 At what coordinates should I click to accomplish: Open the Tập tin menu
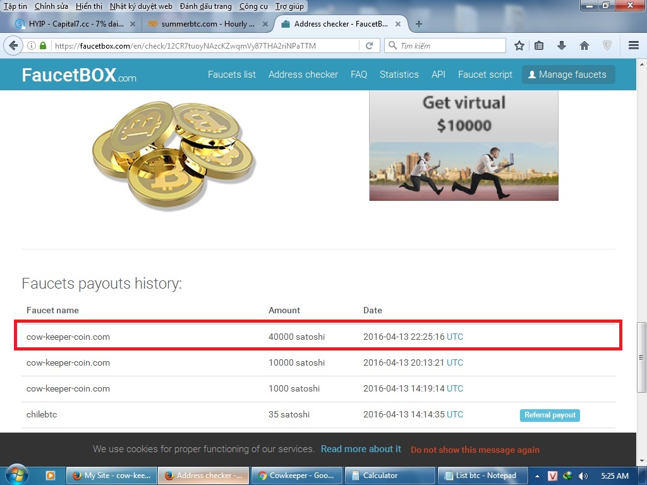coord(15,6)
